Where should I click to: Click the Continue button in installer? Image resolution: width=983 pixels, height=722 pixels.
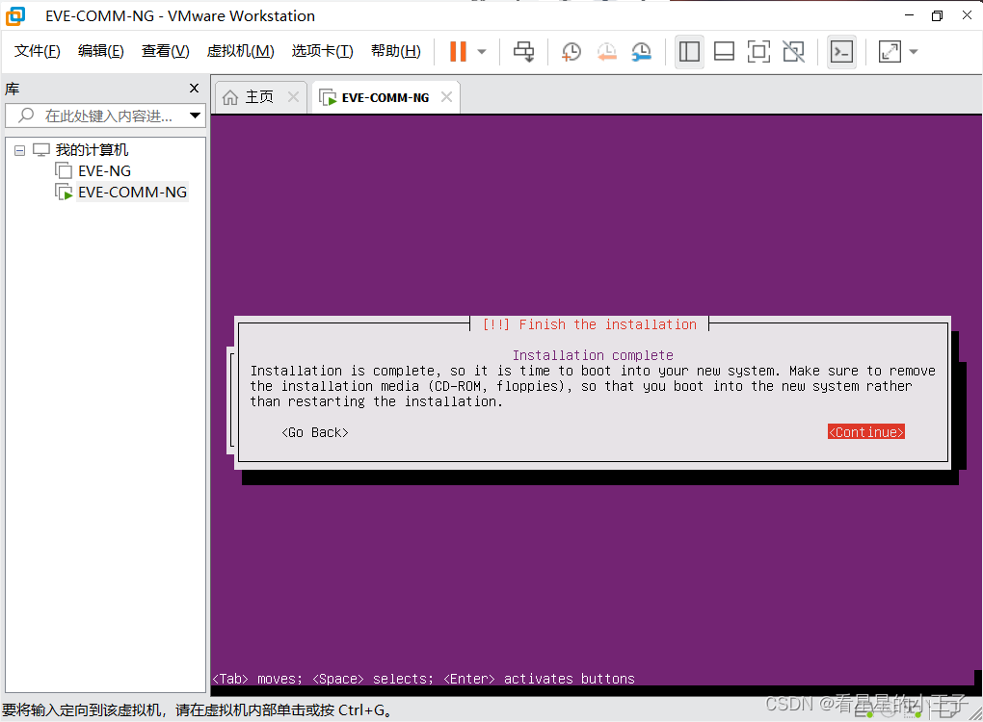[x=865, y=432]
